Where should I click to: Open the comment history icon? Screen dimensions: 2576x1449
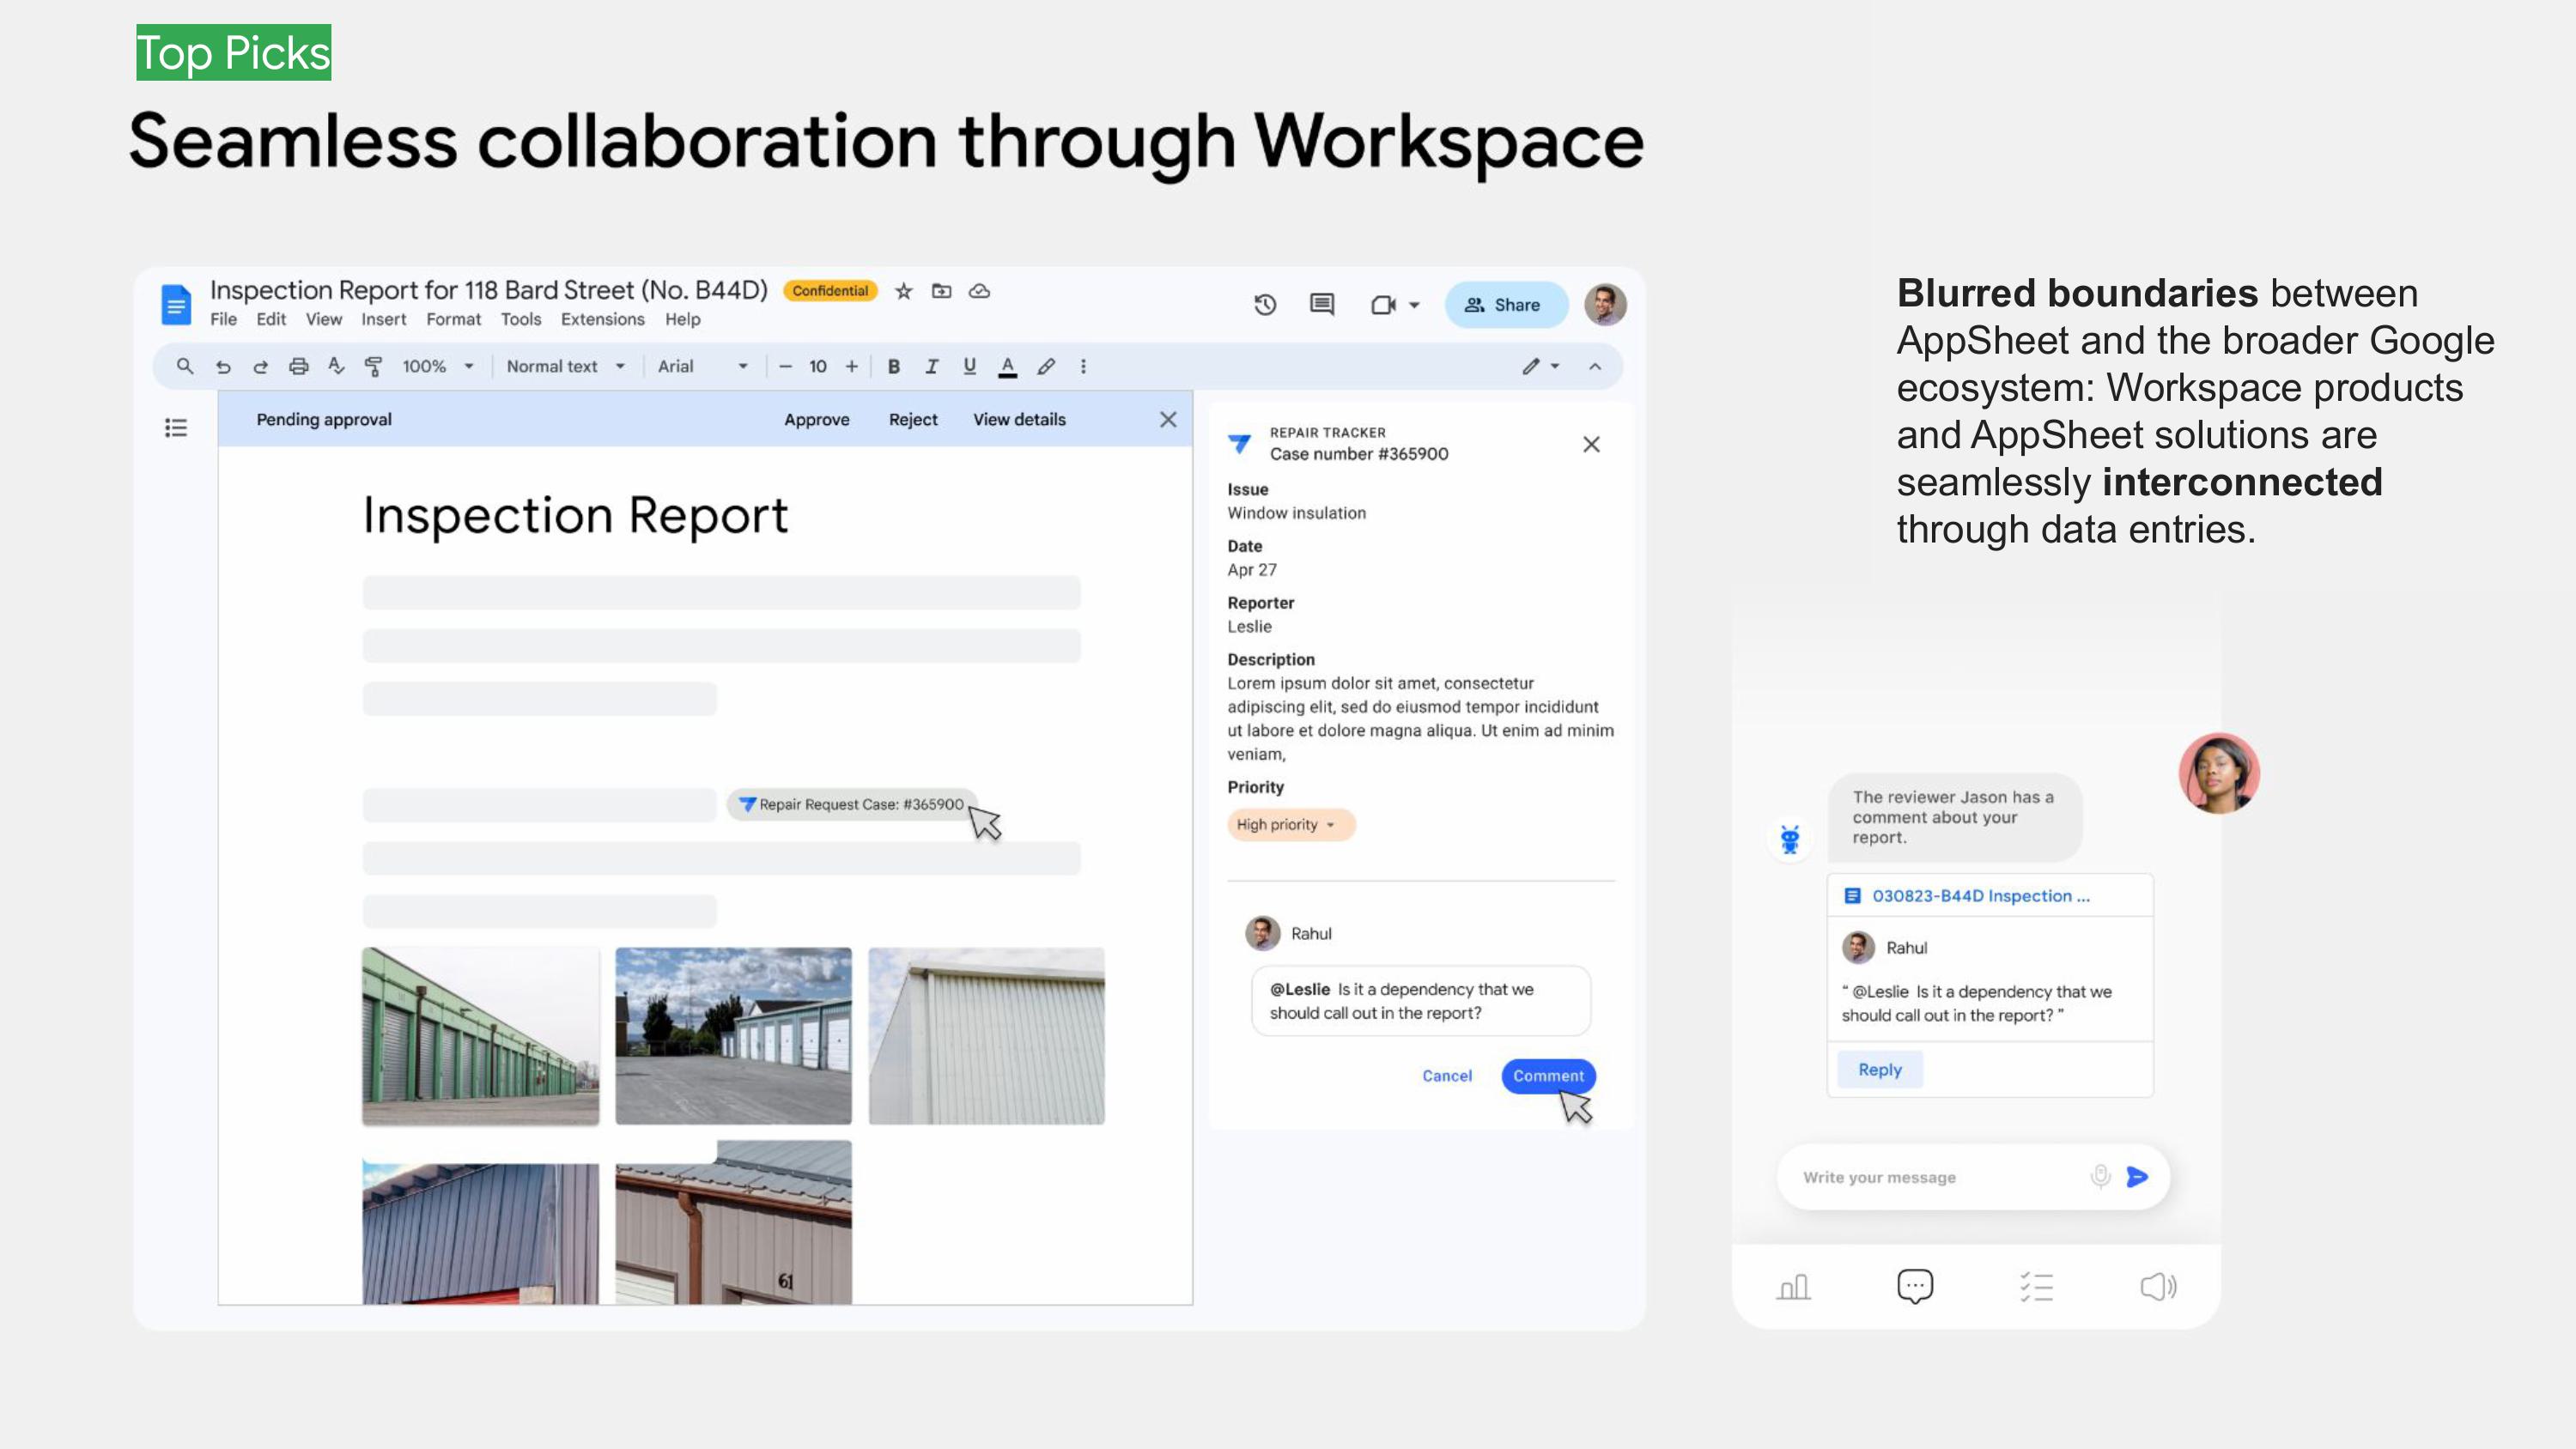coord(1322,304)
